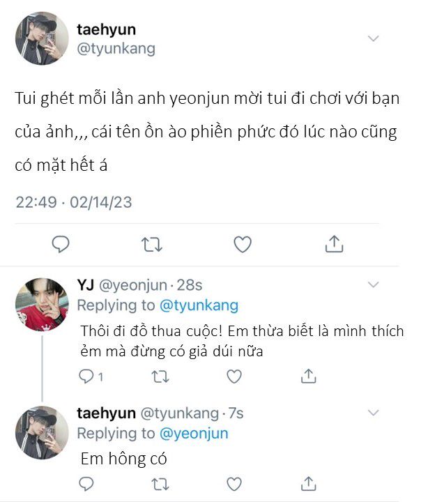Open YJ's profile avatar

tap(42, 304)
